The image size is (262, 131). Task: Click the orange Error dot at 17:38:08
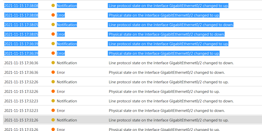[53, 15]
